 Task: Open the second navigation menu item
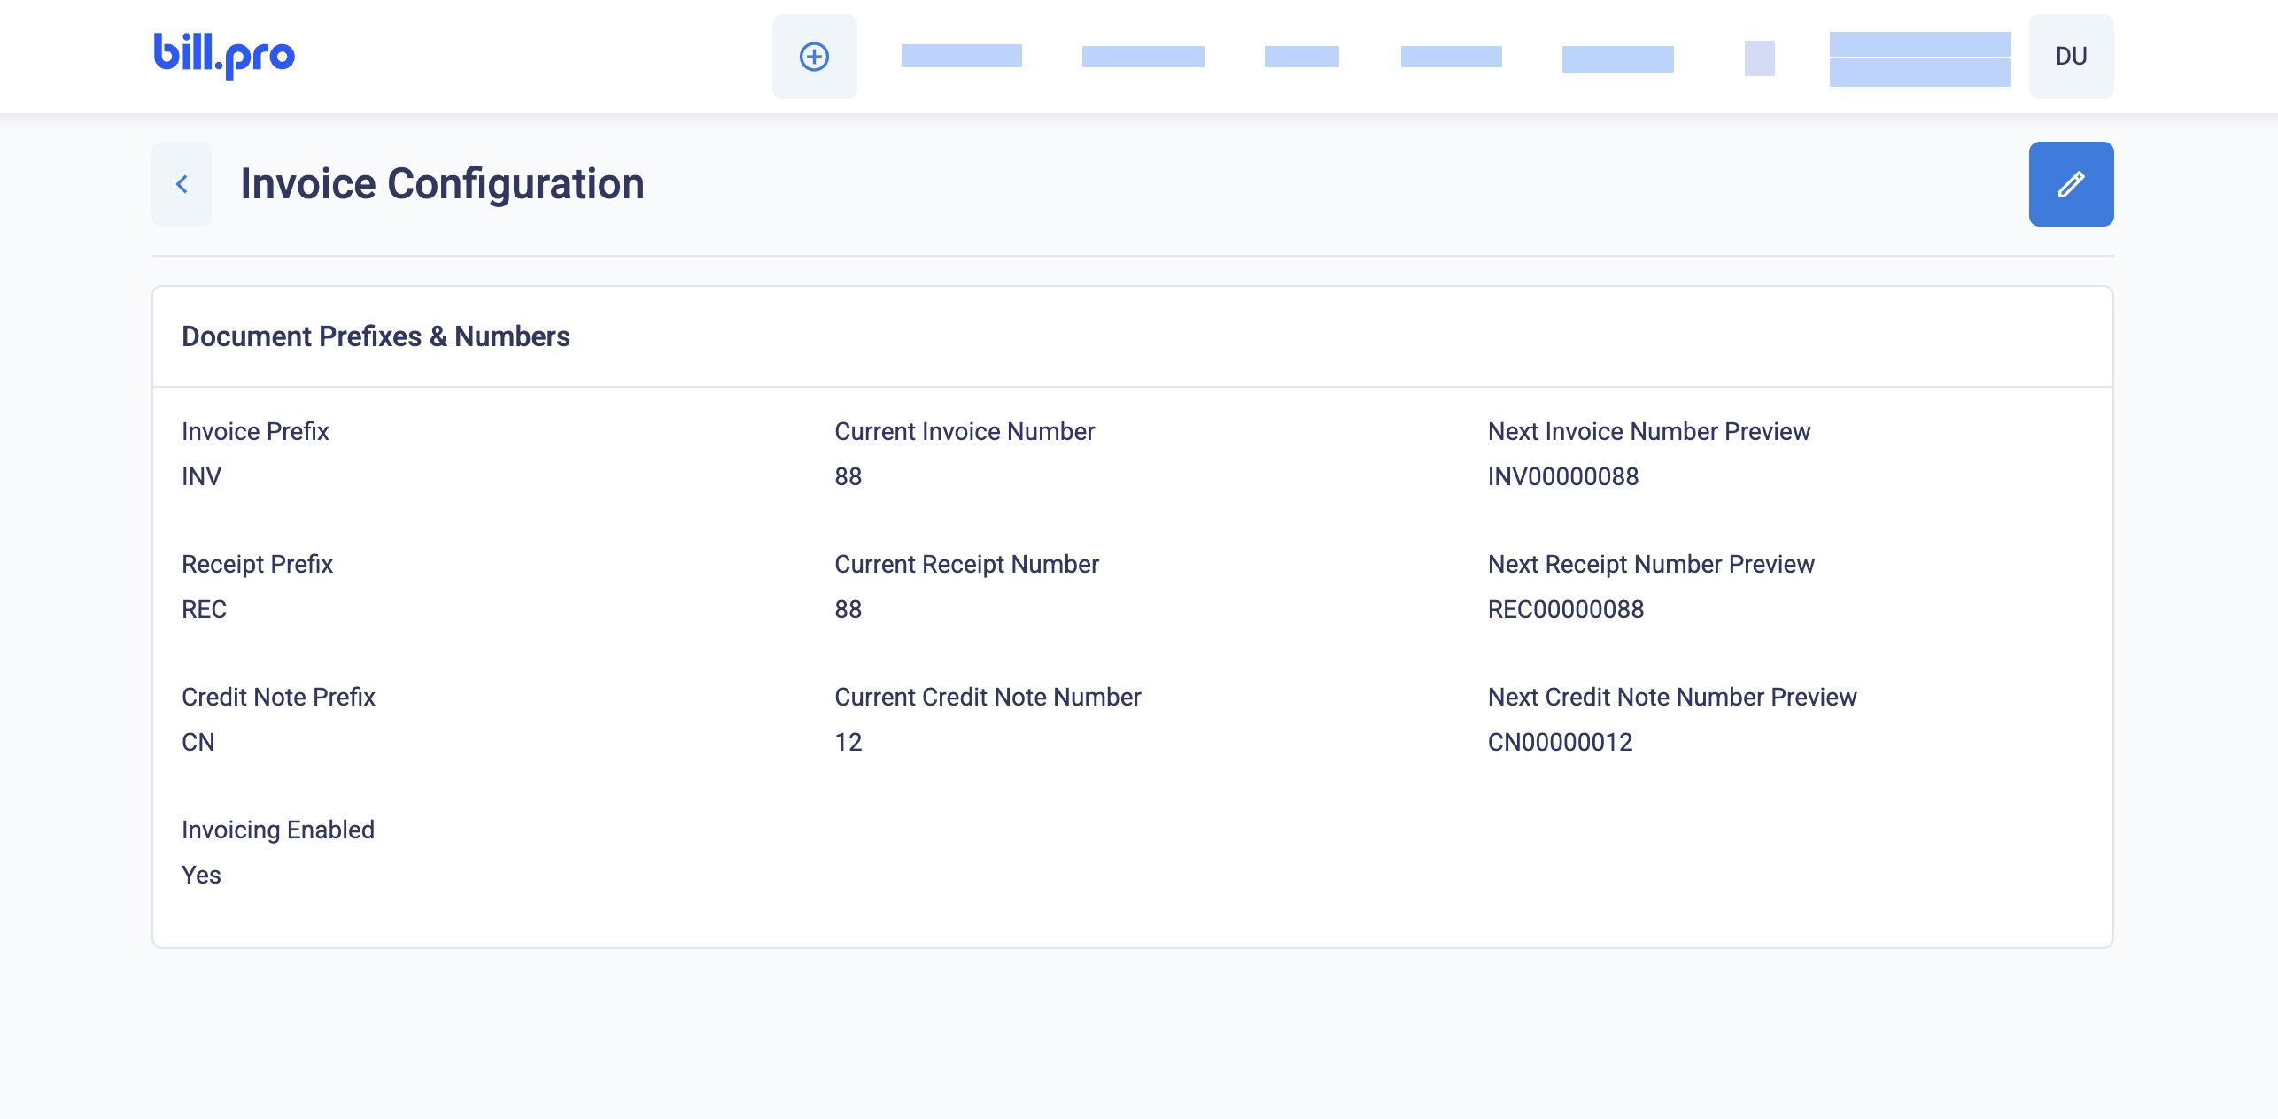(x=1143, y=57)
